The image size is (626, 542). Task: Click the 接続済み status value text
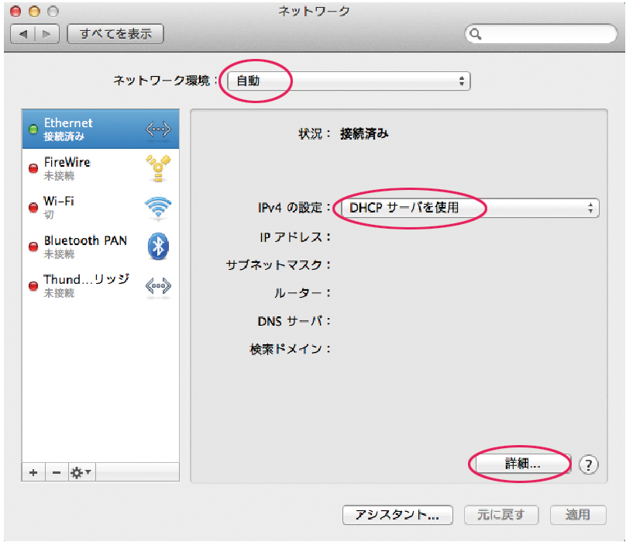(x=364, y=133)
